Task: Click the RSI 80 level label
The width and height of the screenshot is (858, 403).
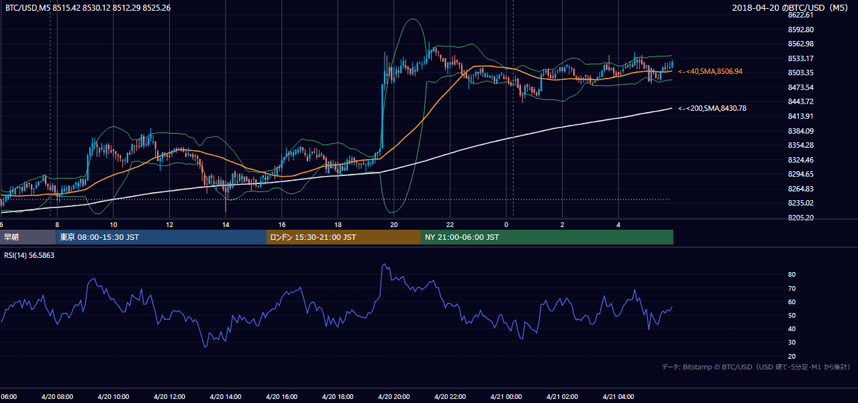Action: pos(792,275)
